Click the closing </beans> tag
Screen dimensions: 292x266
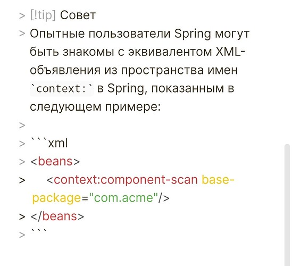coord(57,217)
